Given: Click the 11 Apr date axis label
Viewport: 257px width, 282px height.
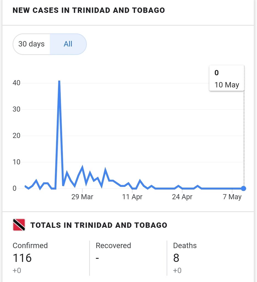Looking at the screenshot, I should click(x=132, y=197).
